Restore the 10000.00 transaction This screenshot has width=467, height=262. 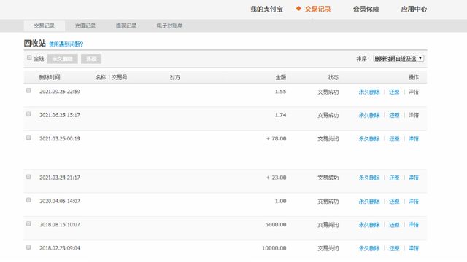click(x=394, y=248)
